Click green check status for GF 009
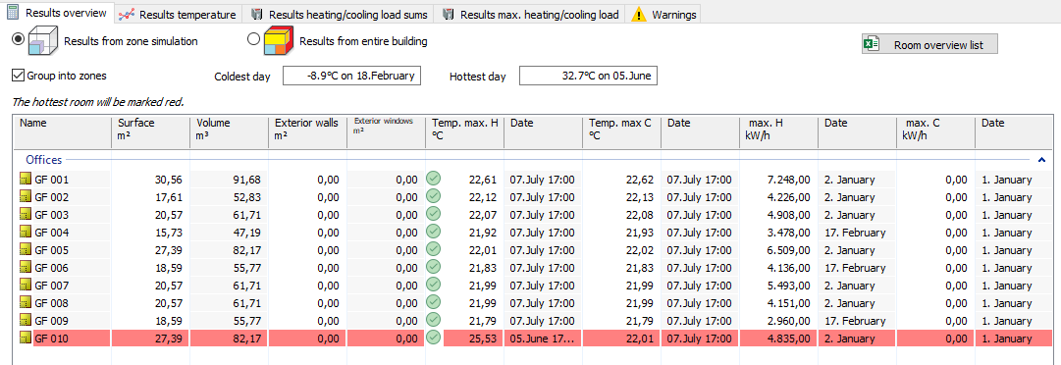This screenshot has width=1061, height=365. 434,319
